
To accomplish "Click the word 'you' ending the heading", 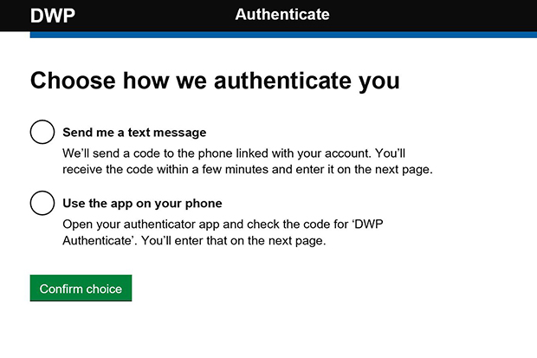I will [379, 82].
